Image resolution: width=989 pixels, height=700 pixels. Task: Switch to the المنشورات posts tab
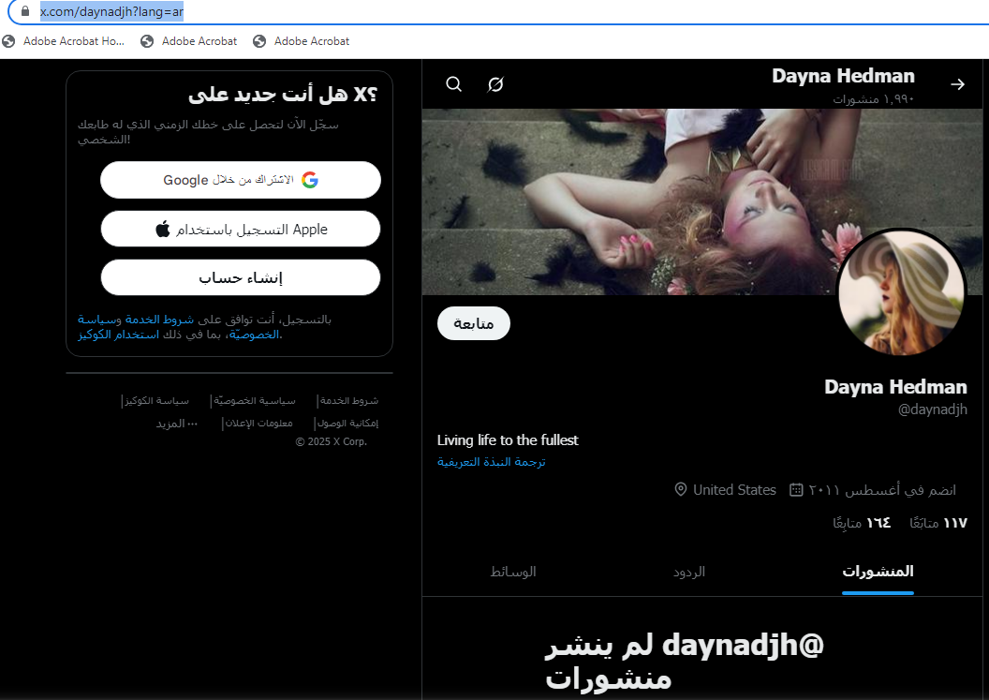(x=878, y=572)
